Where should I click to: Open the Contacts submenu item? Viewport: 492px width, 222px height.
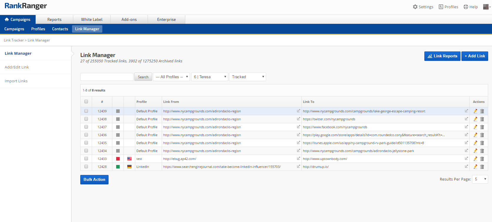[60, 29]
